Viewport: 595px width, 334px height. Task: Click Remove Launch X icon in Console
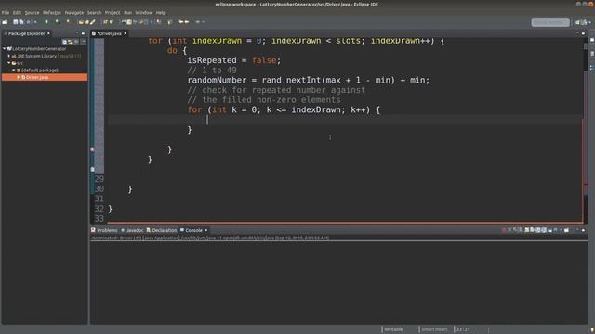coord(509,230)
